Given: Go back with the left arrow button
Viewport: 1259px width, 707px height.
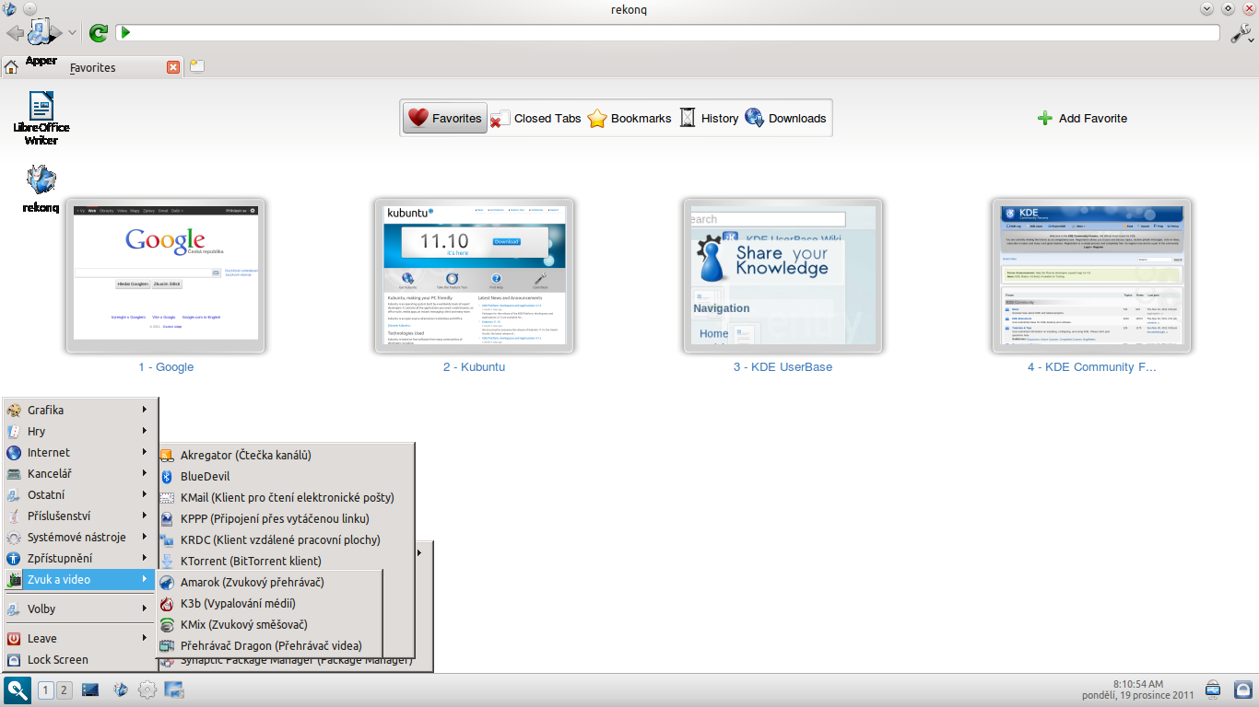Looking at the screenshot, I should pos(15,33).
